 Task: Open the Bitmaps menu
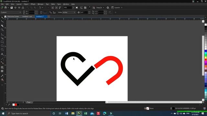tap(40, 4)
